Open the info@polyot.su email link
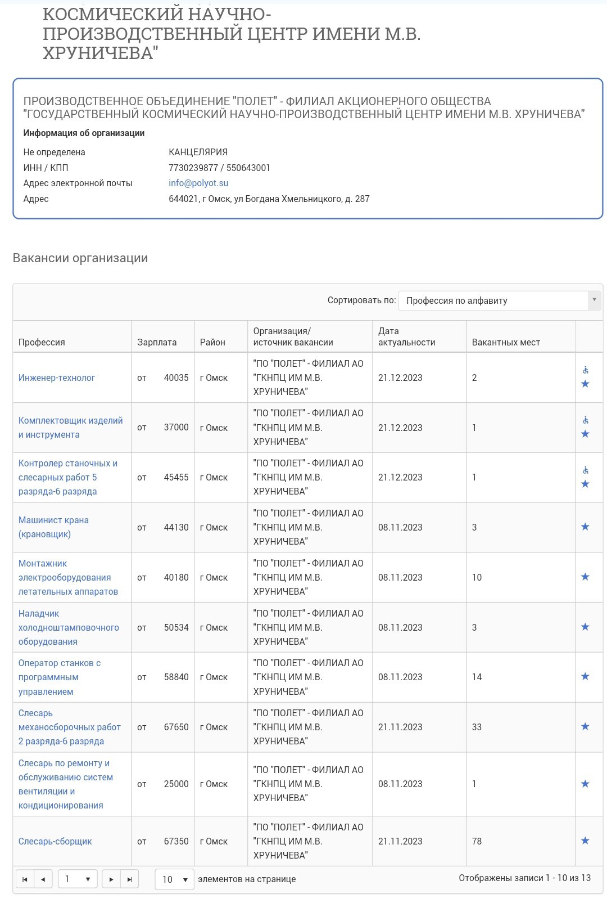The image size is (607, 903). 198,183
